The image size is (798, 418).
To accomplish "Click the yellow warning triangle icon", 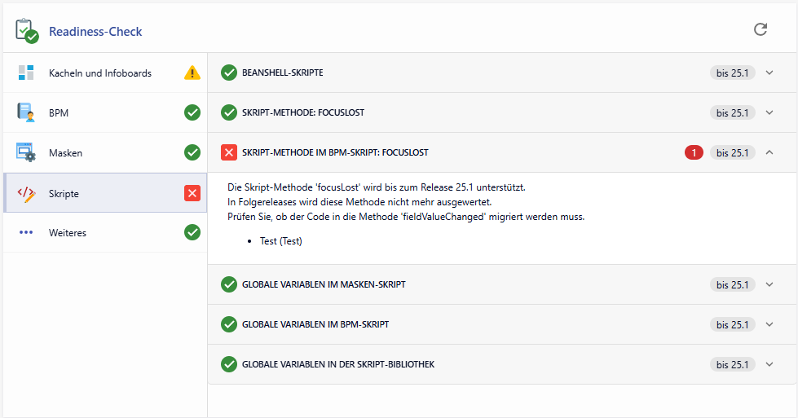I will click(x=192, y=73).
